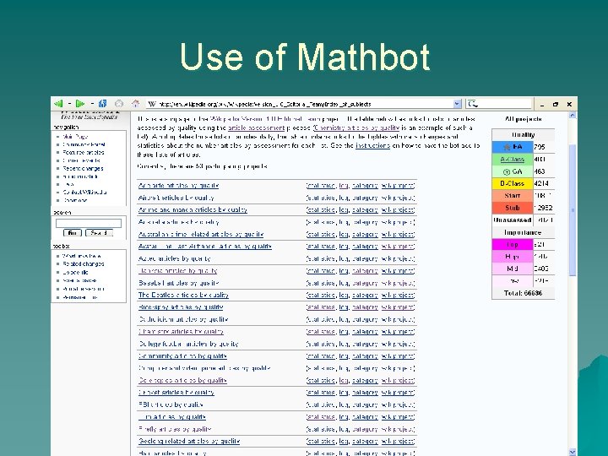Open category link in Baseball articles row
608x456 pixels.
click(365, 283)
